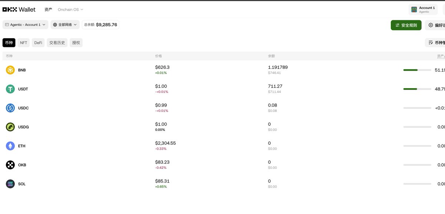Open the 全部网络 network dropdown
445x214 pixels.
coord(65,25)
